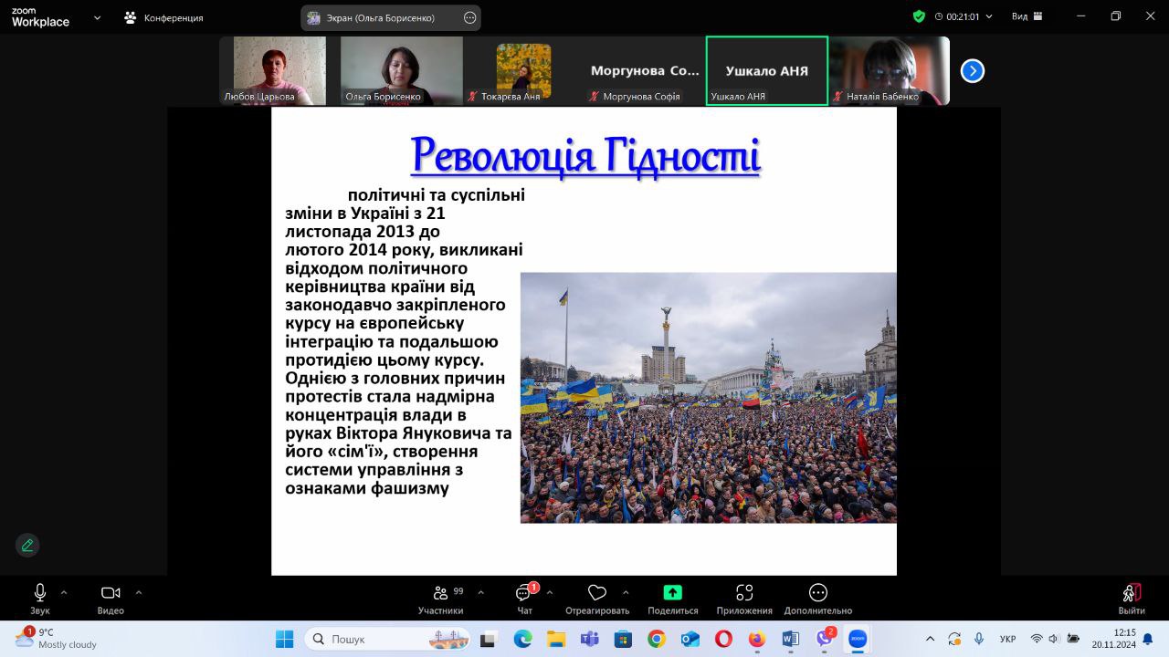1169x657 pixels.
Task: Open the More options ellipsis
Action: click(x=817, y=593)
